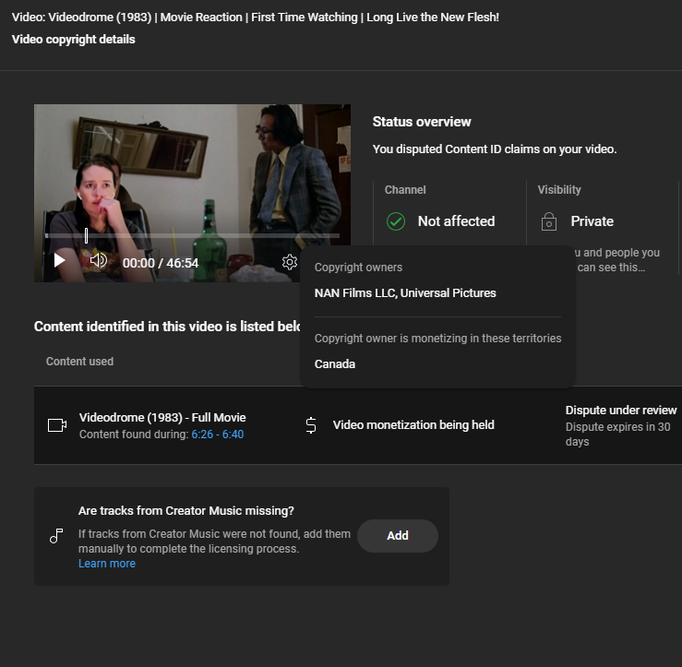This screenshot has width=682, height=667.
Task: Click the video progress bar scrubber handle
Action: [x=86, y=235]
